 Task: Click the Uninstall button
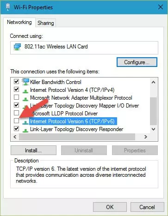click(84, 150)
